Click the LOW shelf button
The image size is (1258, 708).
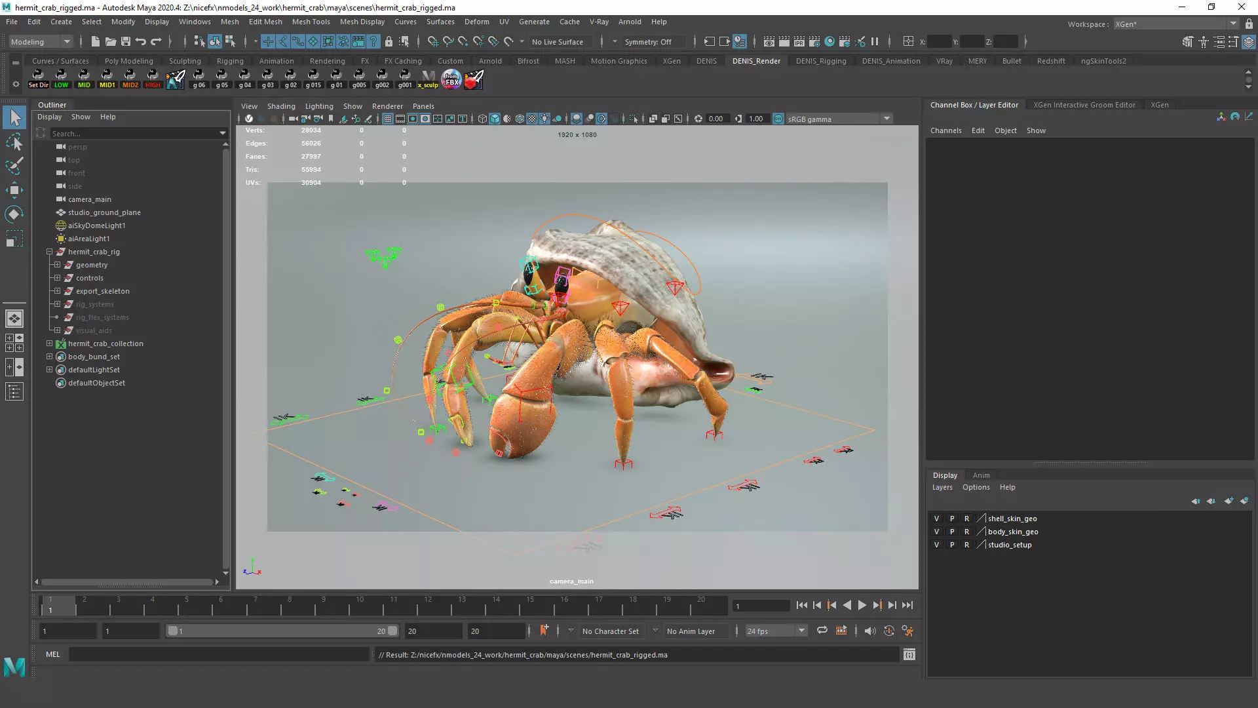pos(61,79)
